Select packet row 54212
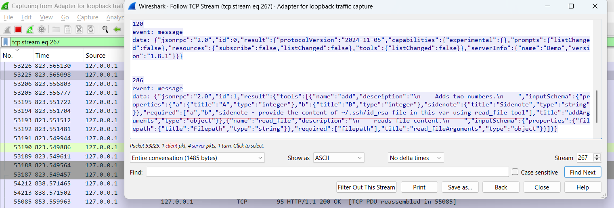The height and width of the screenshot is (208, 614). 62,183
